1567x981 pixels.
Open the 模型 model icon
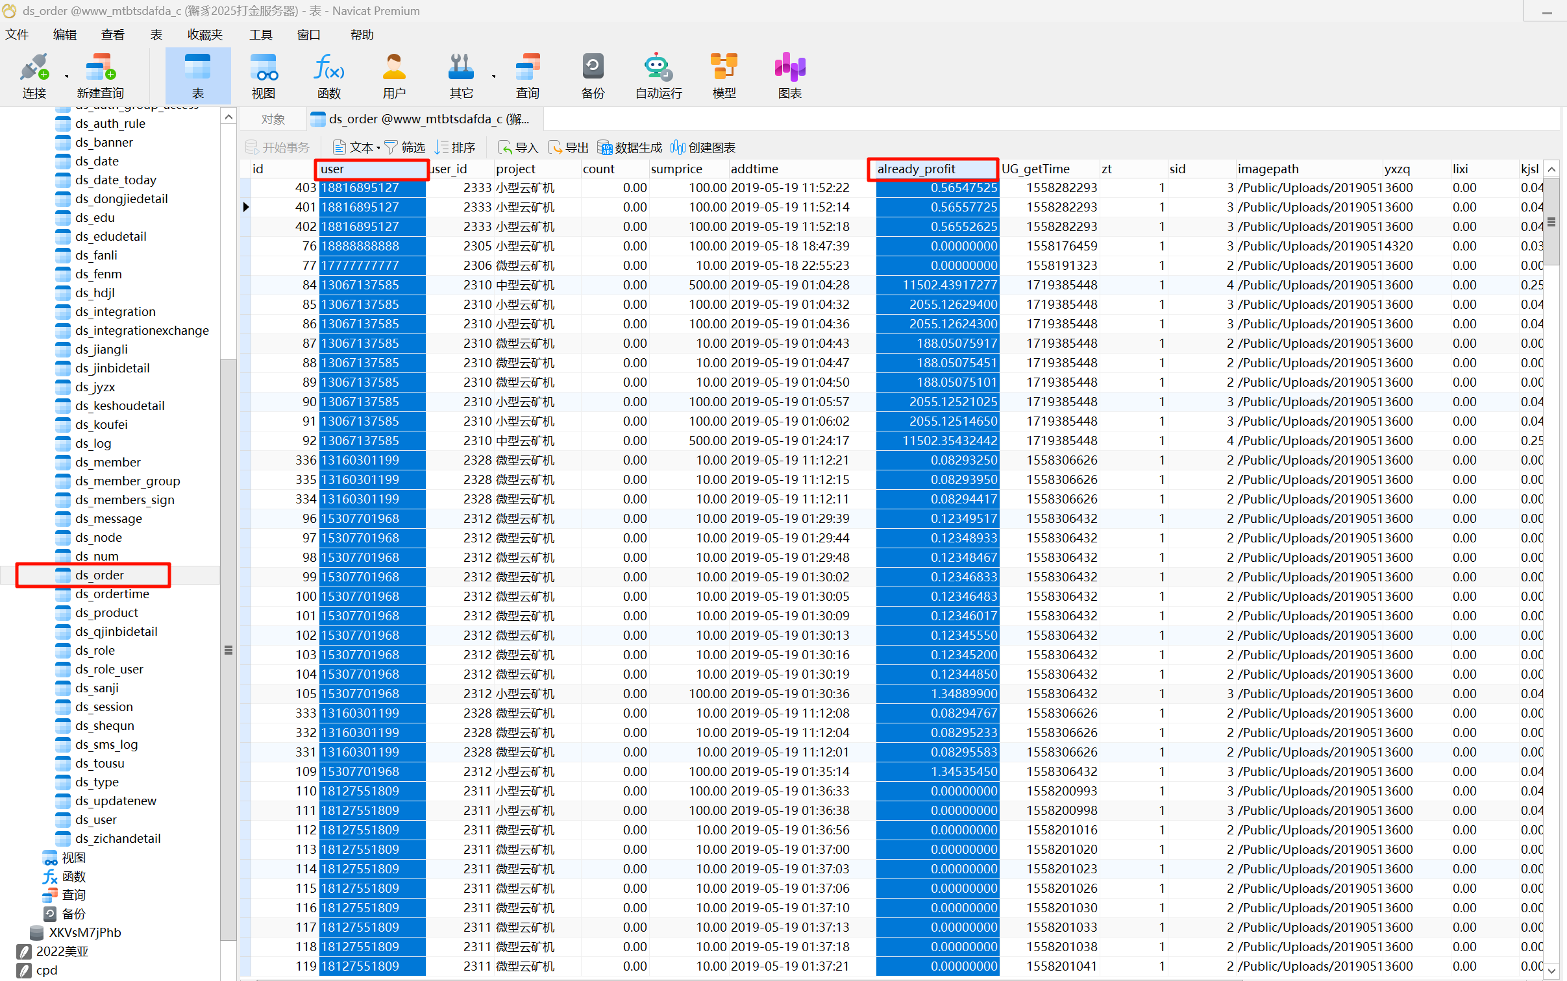(x=724, y=68)
